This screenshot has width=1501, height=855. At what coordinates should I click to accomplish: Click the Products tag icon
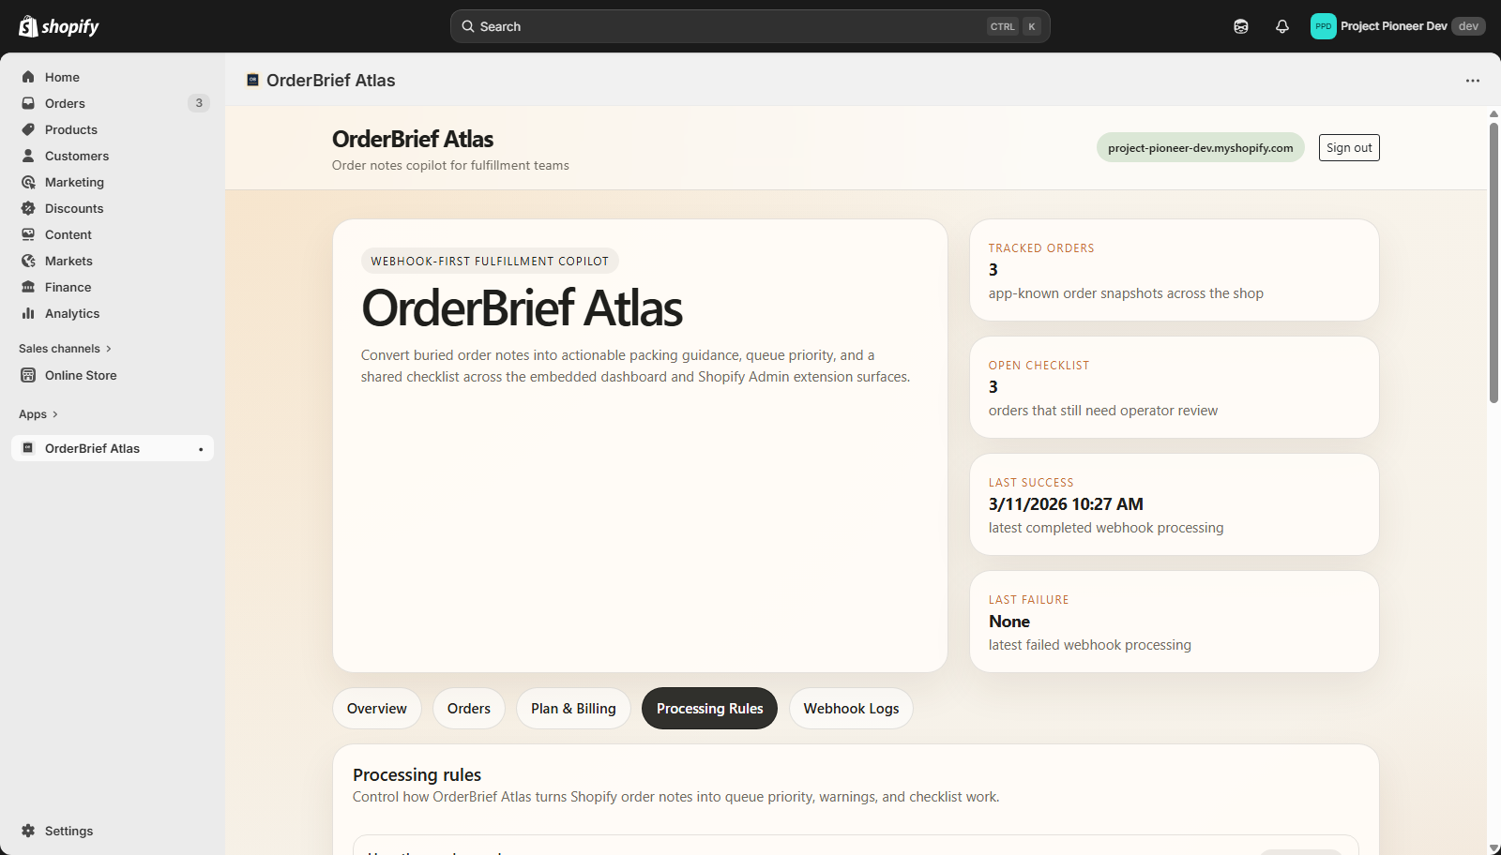coord(28,129)
